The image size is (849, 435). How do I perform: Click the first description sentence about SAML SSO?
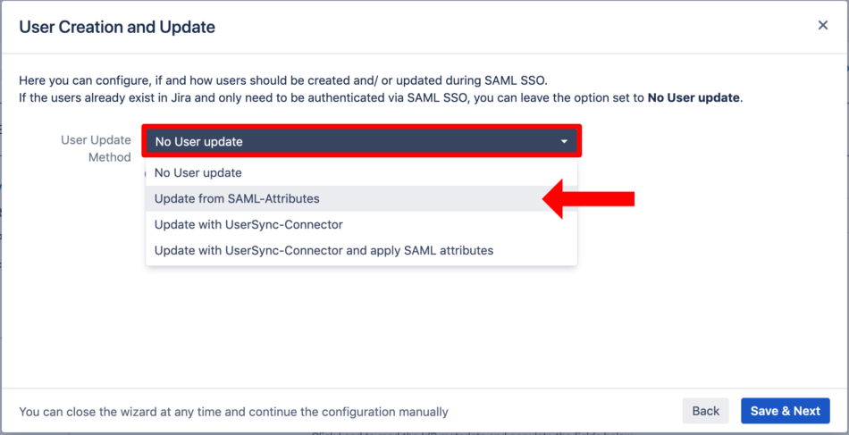[283, 81]
